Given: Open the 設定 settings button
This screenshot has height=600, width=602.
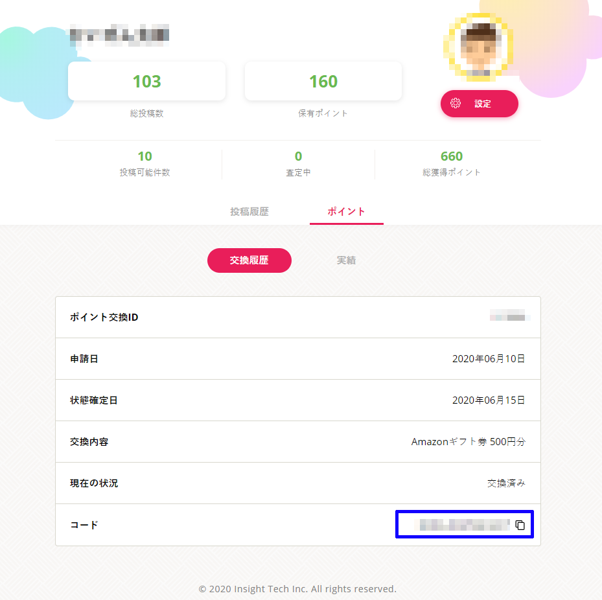Looking at the screenshot, I should coord(479,104).
